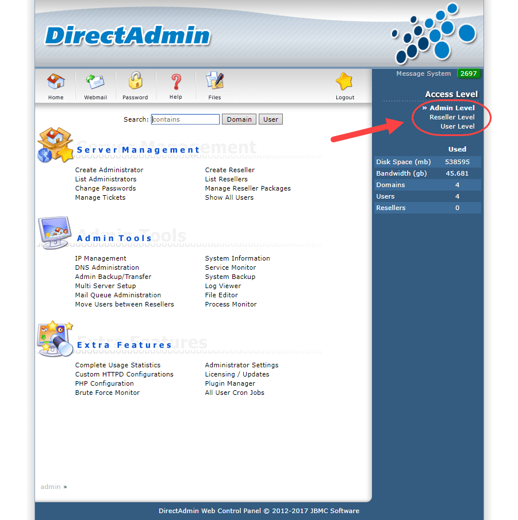This screenshot has width=518, height=520.
Task: Click the Home house icon
Action: (56, 82)
